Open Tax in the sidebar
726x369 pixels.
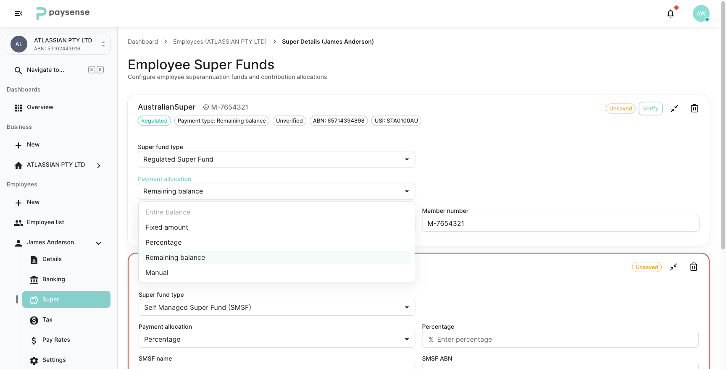[x=66, y=320]
